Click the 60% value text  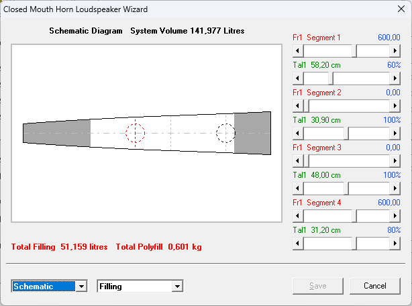pyautogui.click(x=394, y=65)
